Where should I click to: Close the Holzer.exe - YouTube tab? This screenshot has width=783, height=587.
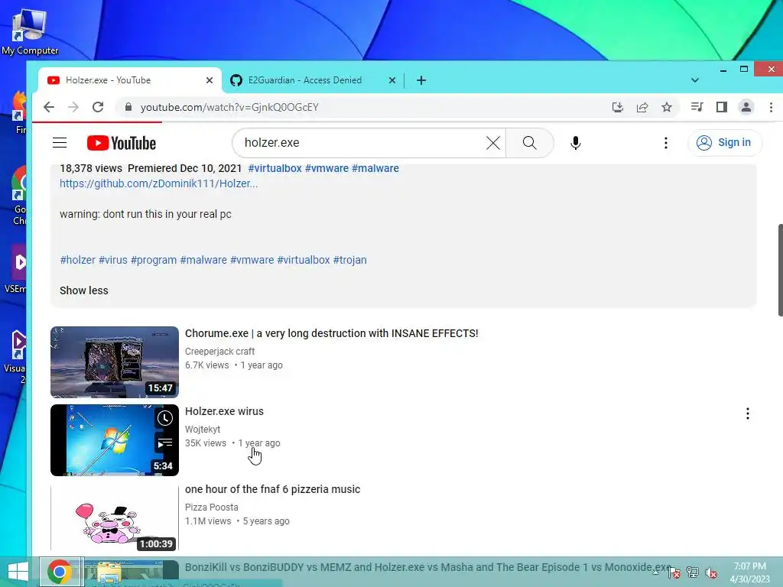(210, 80)
